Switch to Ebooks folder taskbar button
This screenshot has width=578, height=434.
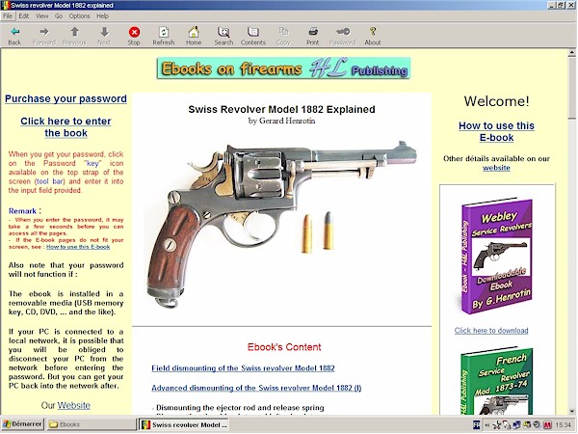91,424
